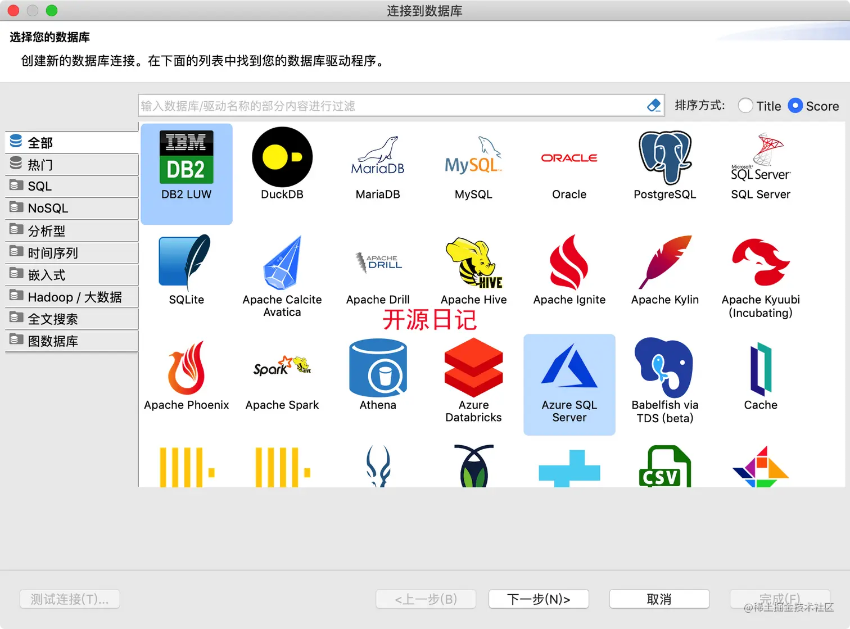Select the Apache Hive icon
The height and width of the screenshot is (629, 850).
pyautogui.click(x=473, y=270)
